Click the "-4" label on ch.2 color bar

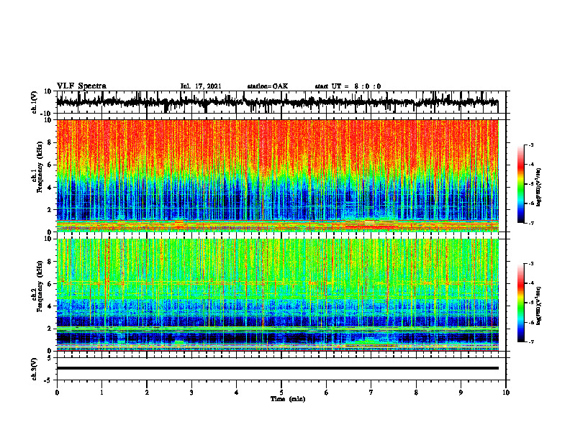[530, 283]
